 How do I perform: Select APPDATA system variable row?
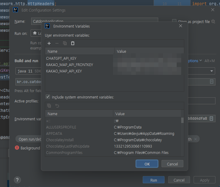pos(113,133)
